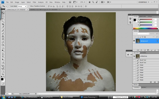Expand the status bar Doc info arrow
This screenshot has width=159, height=99.
pos(36,94)
